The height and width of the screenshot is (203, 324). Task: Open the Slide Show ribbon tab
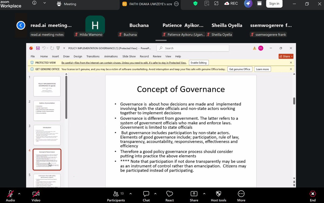tap(129, 56)
